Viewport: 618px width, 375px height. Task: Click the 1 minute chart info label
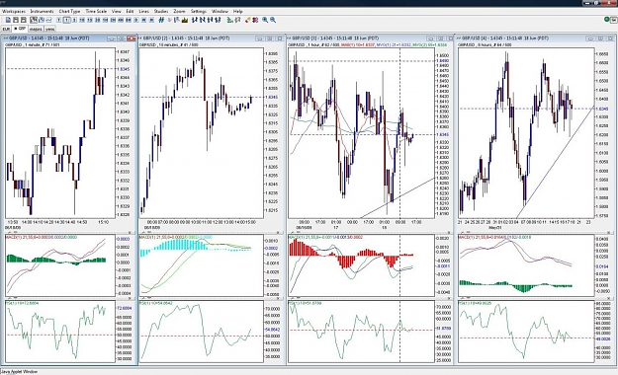[x=33, y=44]
